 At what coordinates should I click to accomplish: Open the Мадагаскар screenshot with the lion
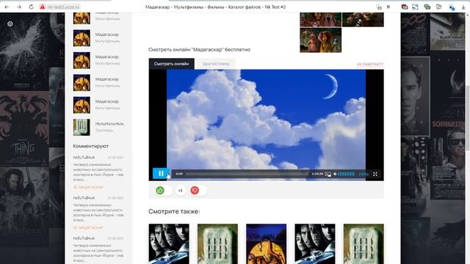(320, 40)
